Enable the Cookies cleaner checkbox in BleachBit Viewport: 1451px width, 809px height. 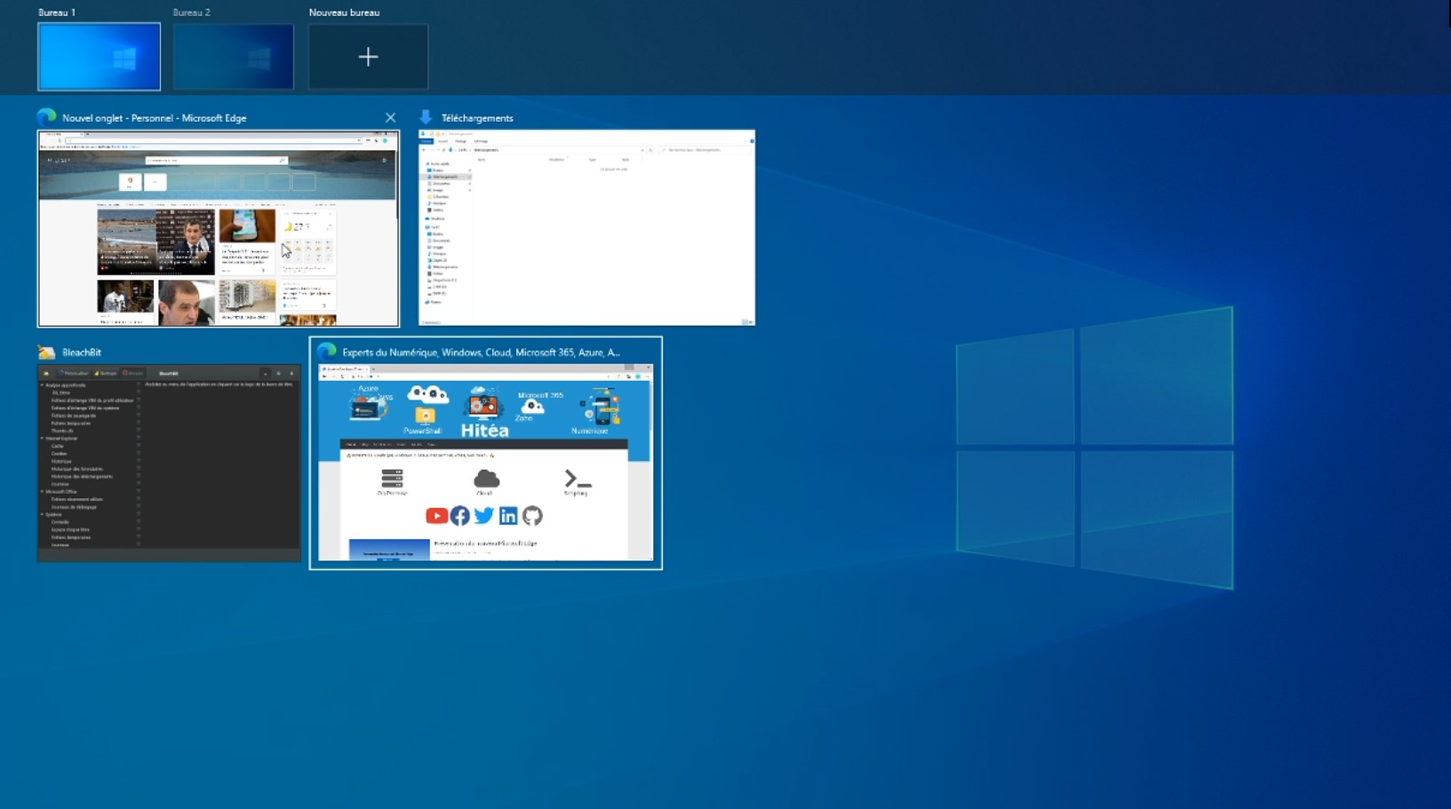tap(139, 453)
